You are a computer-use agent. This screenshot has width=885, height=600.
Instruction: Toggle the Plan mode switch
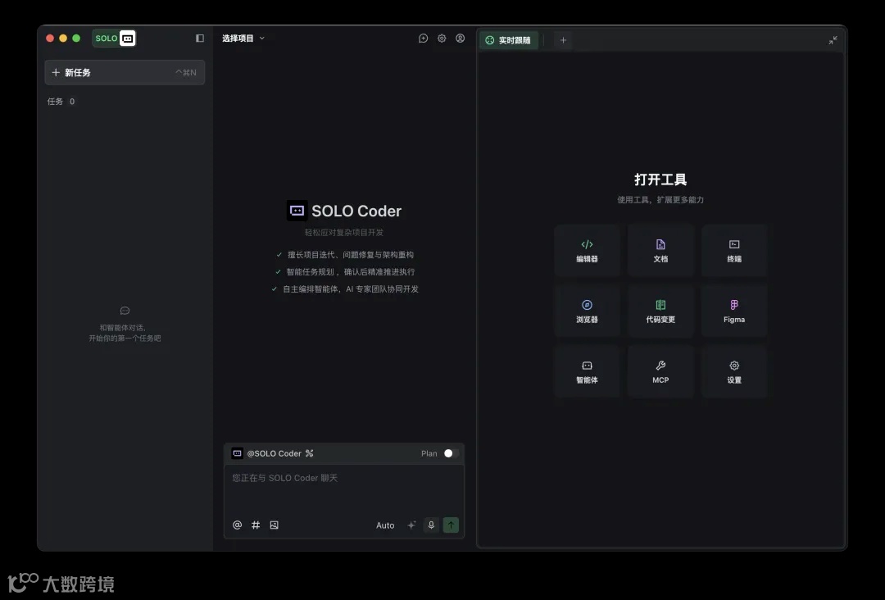click(x=451, y=453)
